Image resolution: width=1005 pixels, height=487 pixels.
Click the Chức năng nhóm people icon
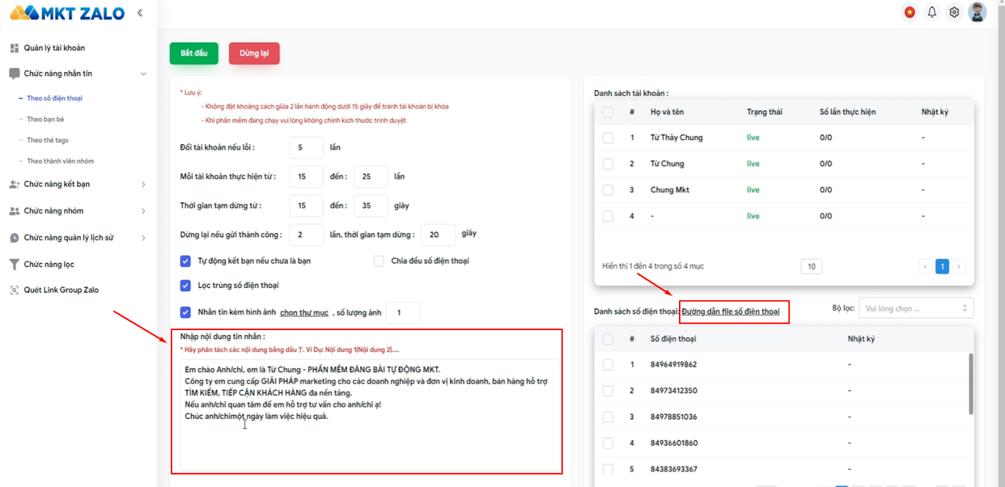coord(14,211)
